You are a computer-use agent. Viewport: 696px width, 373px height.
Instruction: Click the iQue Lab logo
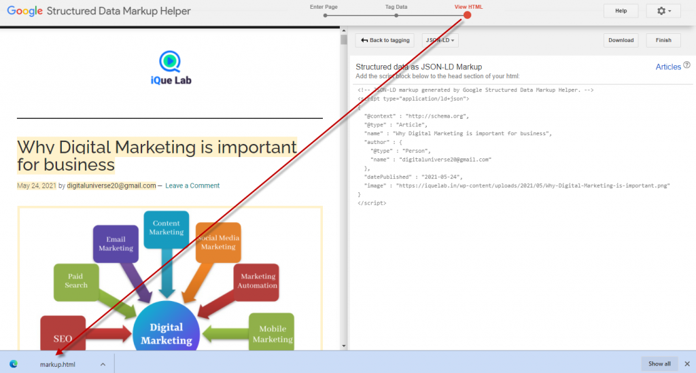click(171, 68)
